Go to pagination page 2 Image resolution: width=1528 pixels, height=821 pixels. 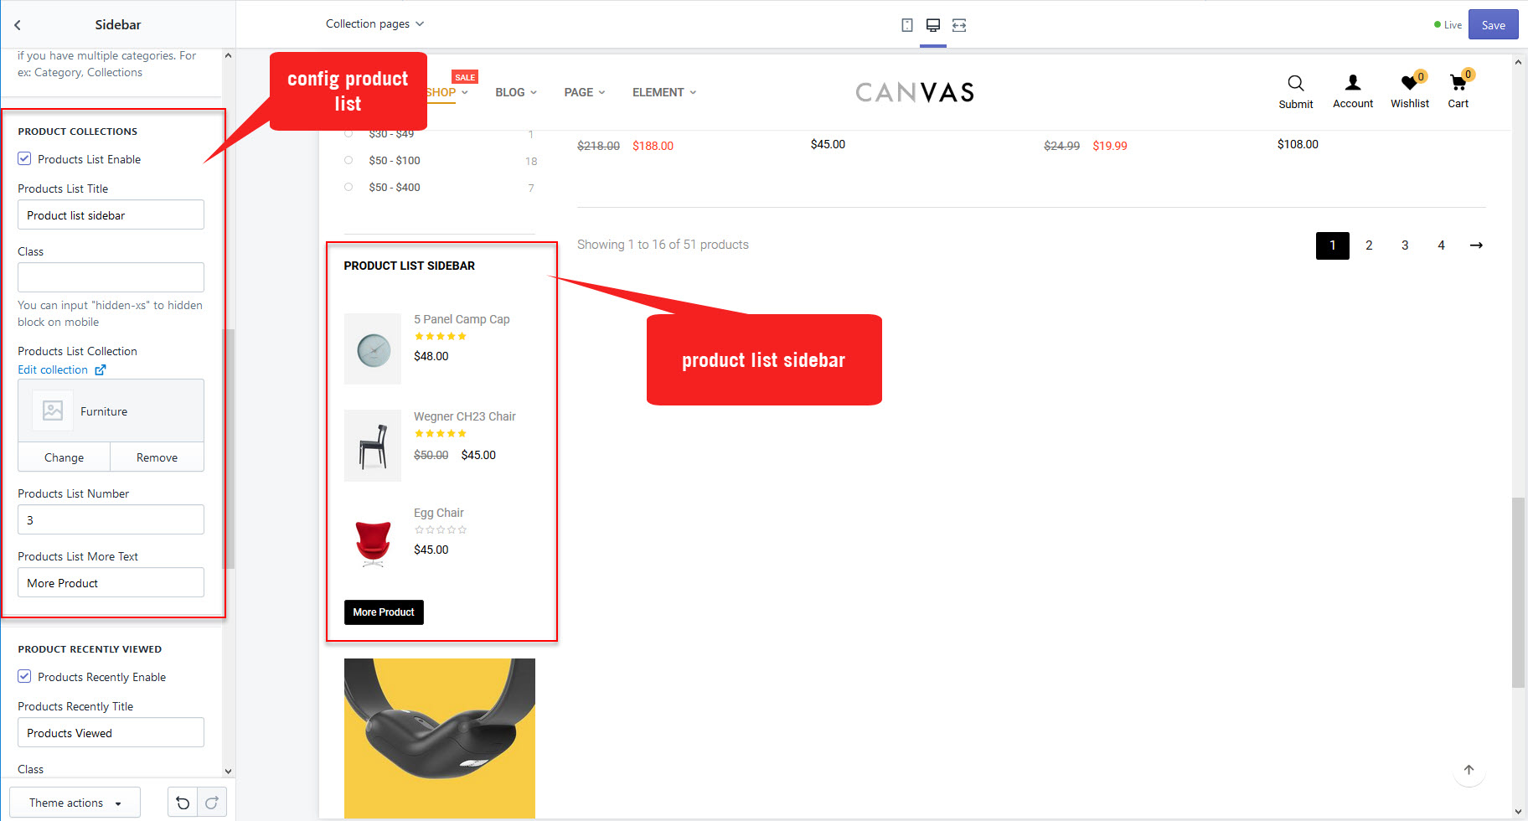pos(1369,245)
